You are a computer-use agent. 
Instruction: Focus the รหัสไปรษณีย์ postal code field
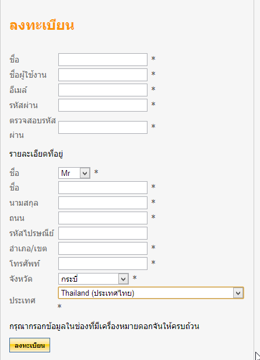(x=103, y=233)
